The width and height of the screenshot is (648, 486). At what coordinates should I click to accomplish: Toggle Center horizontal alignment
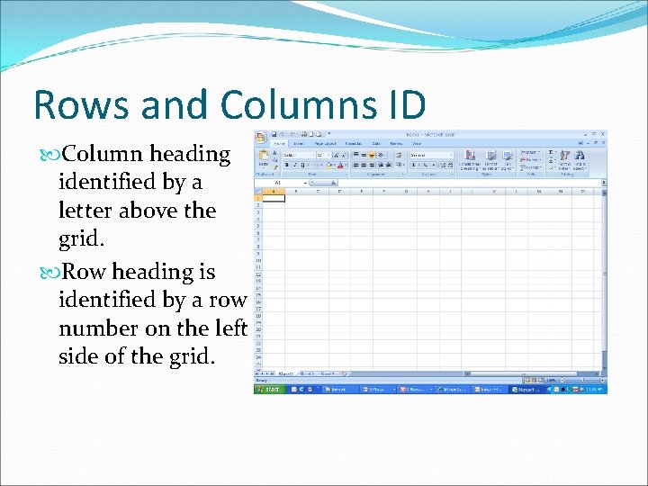click(364, 165)
